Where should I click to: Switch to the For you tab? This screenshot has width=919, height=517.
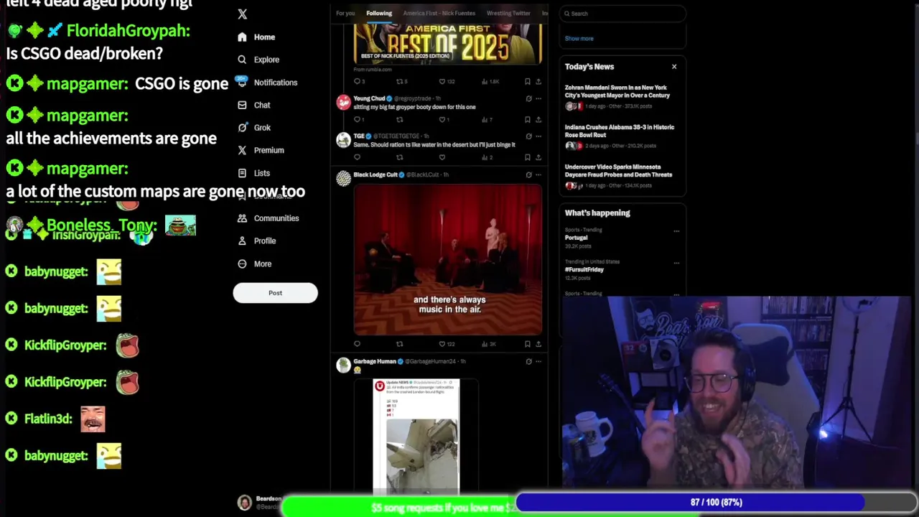345,13
